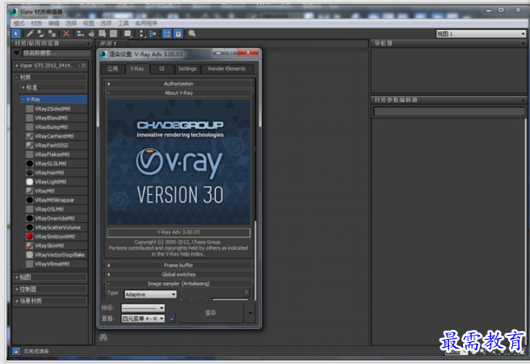Toggle the lock icon beside 查看 dropdown
Viewport: 530px width, 364px height.
point(172,318)
